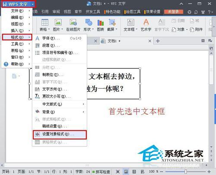
Task: Expand the 表格 dropdown arrow
Action: (x=49, y=29)
